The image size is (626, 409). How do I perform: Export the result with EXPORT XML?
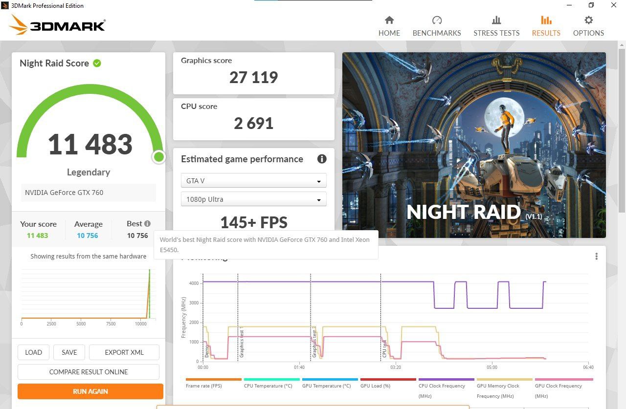tap(124, 352)
